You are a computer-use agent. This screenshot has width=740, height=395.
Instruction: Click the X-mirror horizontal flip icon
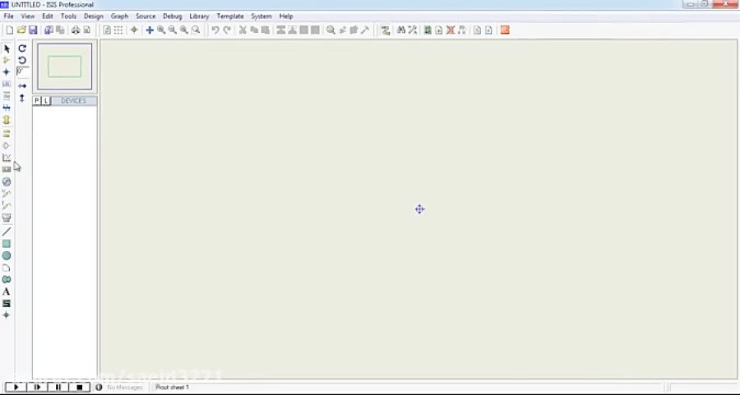point(22,85)
